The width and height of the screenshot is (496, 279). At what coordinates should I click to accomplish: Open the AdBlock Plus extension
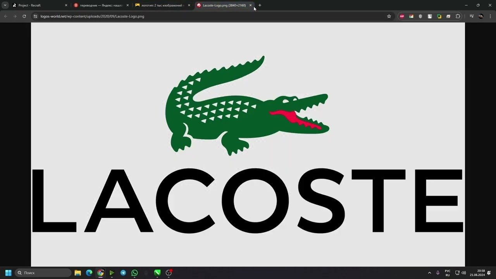(402, 16)
